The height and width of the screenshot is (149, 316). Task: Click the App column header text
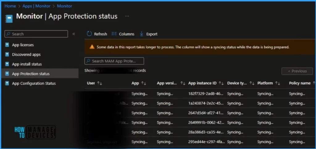(x=135, y=83)
